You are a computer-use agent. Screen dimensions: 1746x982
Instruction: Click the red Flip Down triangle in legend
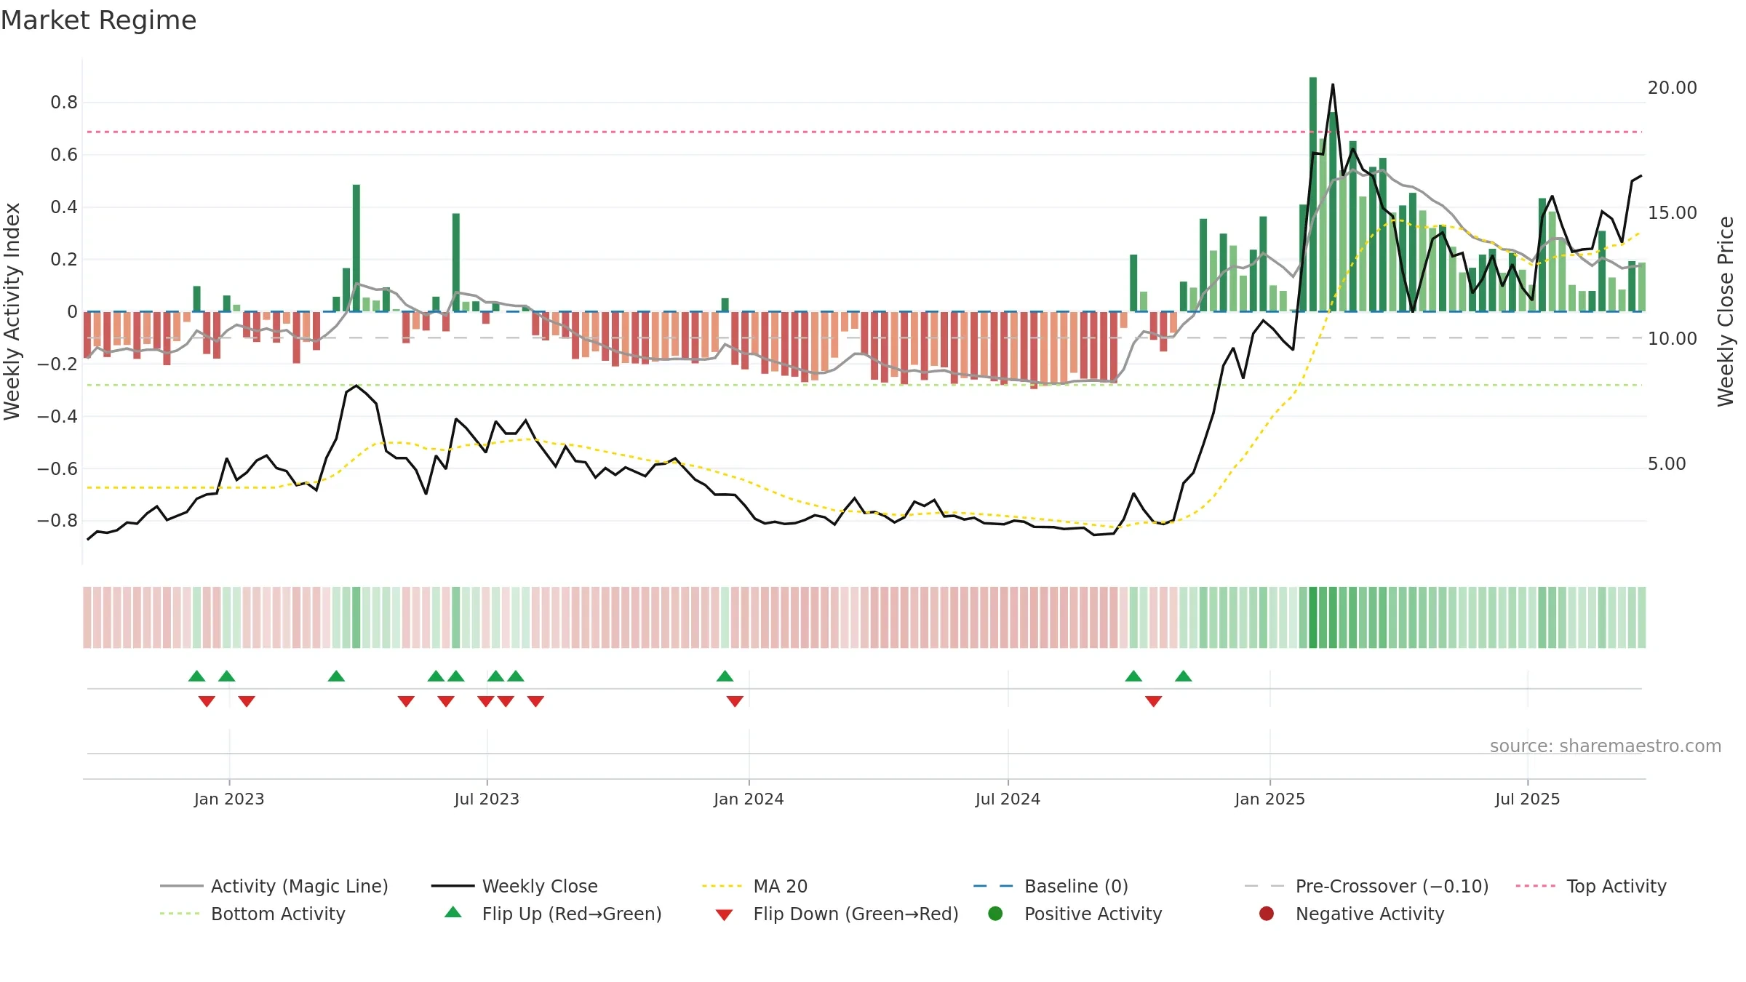tap(724, 915)
